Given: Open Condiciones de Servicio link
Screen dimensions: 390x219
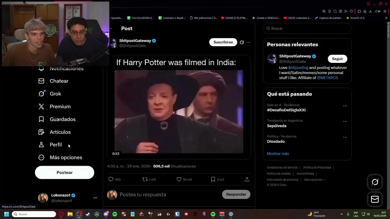Looking at the screenshot, I should (282, 168).
